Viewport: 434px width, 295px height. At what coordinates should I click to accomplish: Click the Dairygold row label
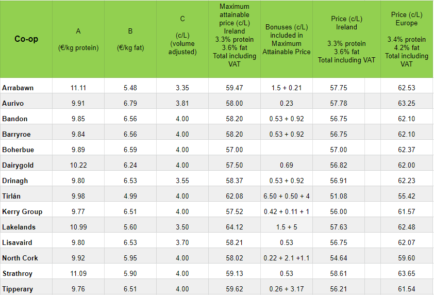point(18,166)
